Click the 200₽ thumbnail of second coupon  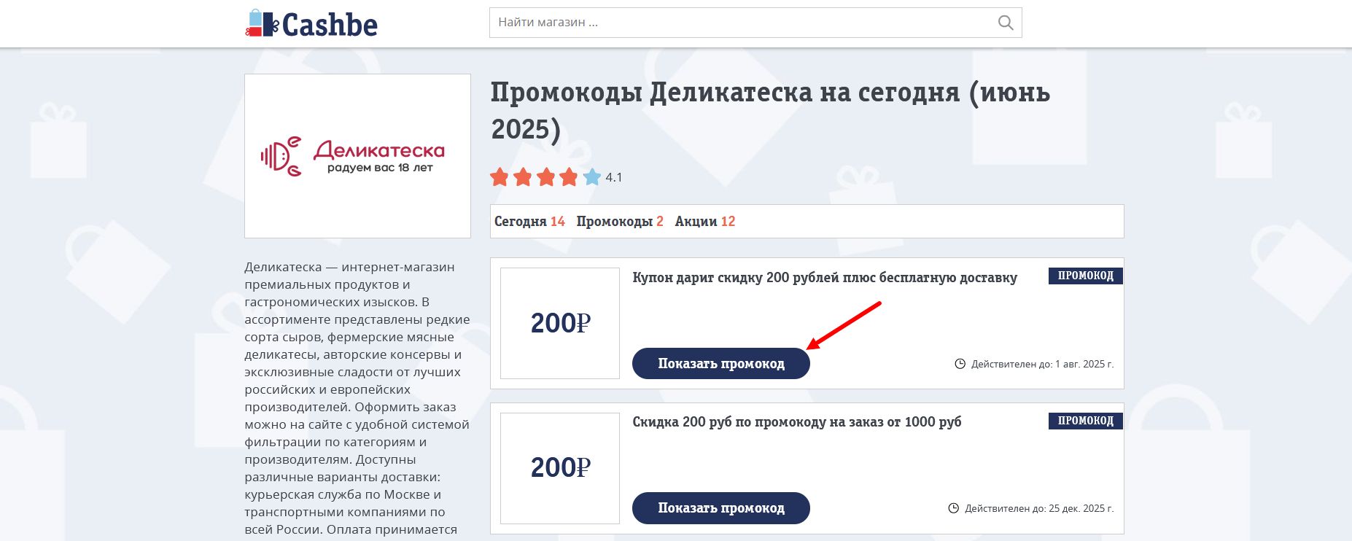[560, 468]
